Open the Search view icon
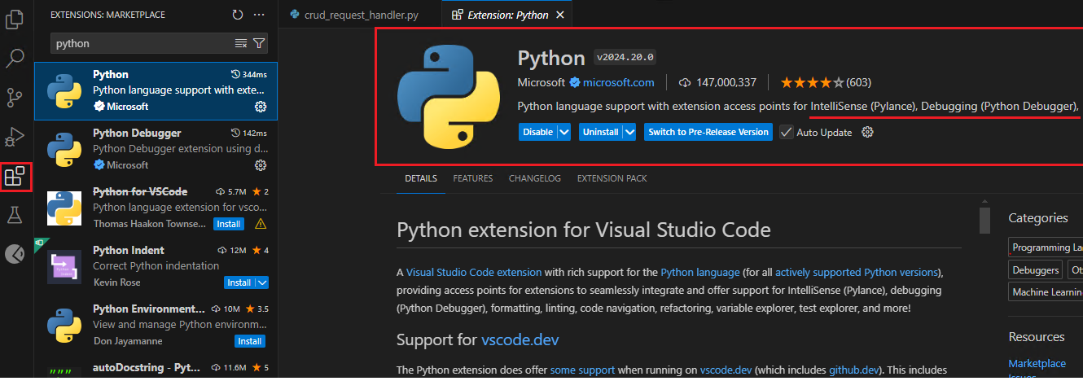Image resolution: width=1083 pixels, height=381 pixels. (15, 58)
